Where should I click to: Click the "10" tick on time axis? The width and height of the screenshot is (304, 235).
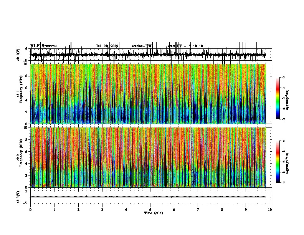(x=270, y=210)
